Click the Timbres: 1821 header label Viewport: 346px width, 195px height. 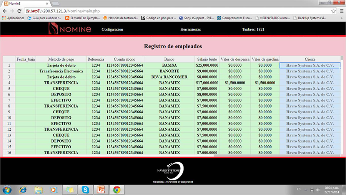tap(253, 29)
